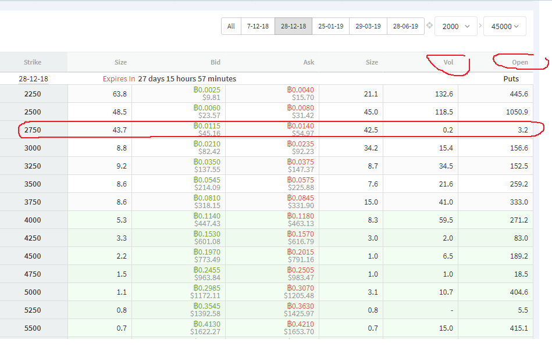Image resolution: width=552 pixels, height=347 pixels.
Task: Click the crosshair icon beside expiry tabs
Action: click(x=430, y=26)
